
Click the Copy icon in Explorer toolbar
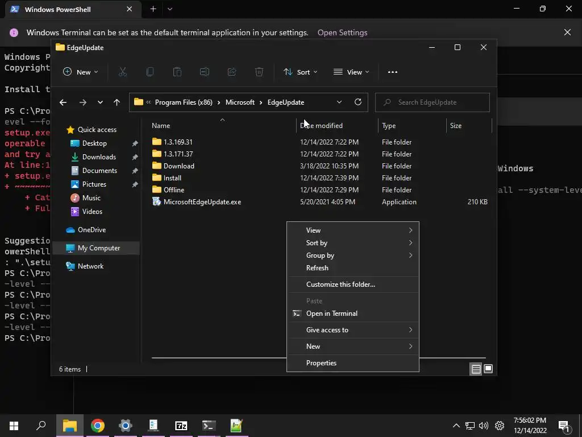click(x=150, y=72)
